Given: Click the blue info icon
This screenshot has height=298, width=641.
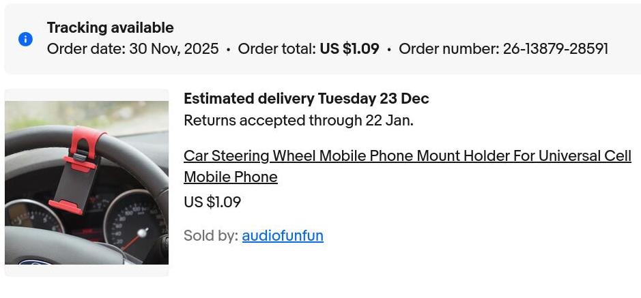Looking at the screenshot, I should 25,39.
